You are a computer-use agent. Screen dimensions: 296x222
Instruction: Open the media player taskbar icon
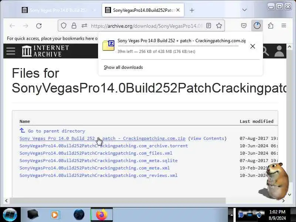click(x=55, y=215)
